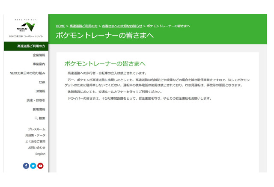Click the paragraph starting ドライバーの皆さまは
Screen dimensions: 274x187
tap(140, 98)
